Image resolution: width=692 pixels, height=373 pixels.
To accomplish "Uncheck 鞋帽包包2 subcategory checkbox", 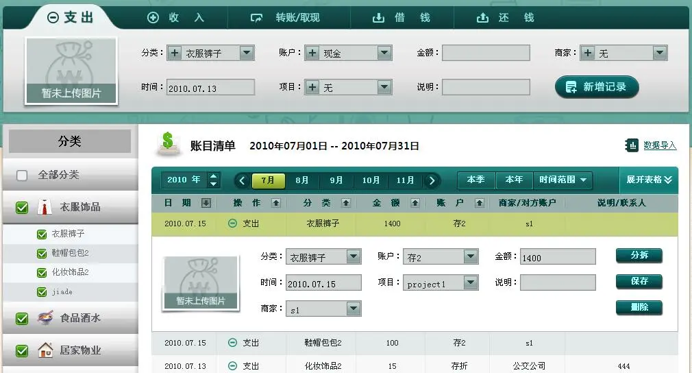I will pos(42,254).
